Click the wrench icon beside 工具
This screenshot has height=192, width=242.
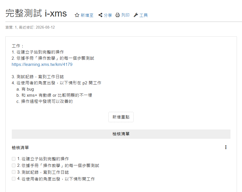[x=136, y=15]
